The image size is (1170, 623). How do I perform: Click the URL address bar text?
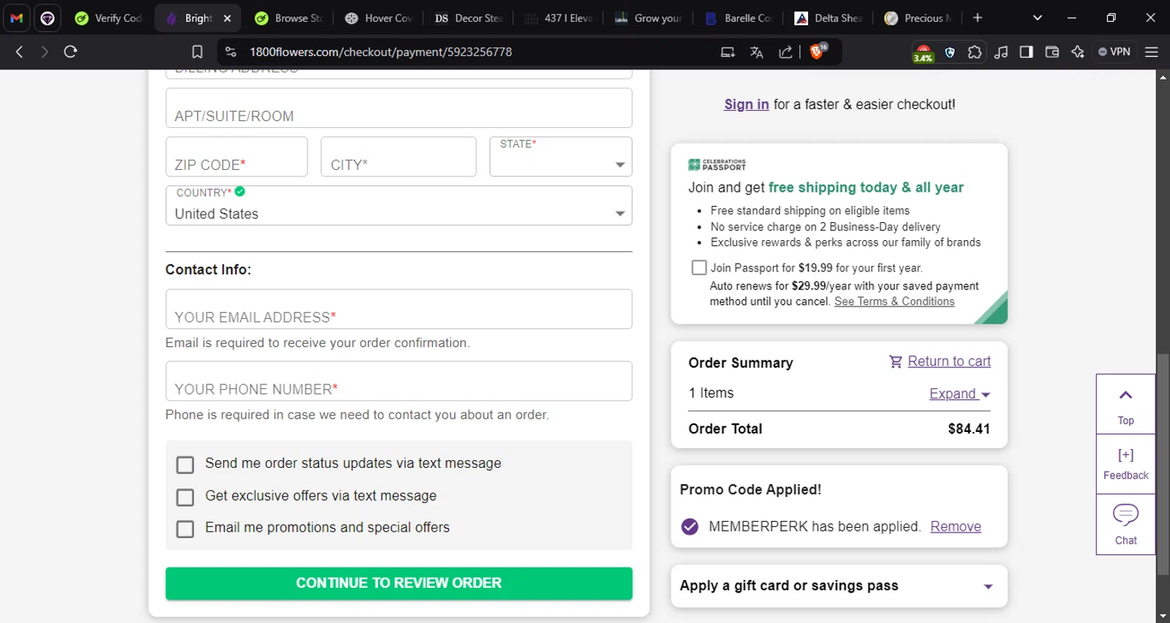click(x=381, y=52)
